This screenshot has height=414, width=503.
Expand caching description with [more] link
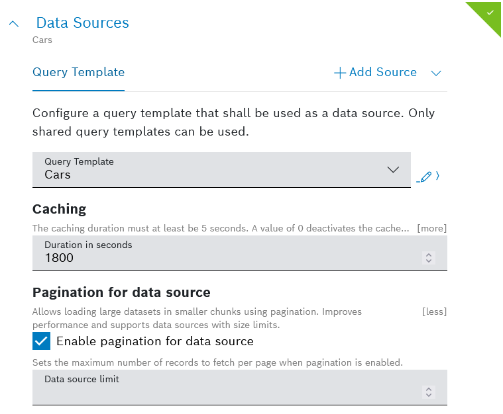431,228
